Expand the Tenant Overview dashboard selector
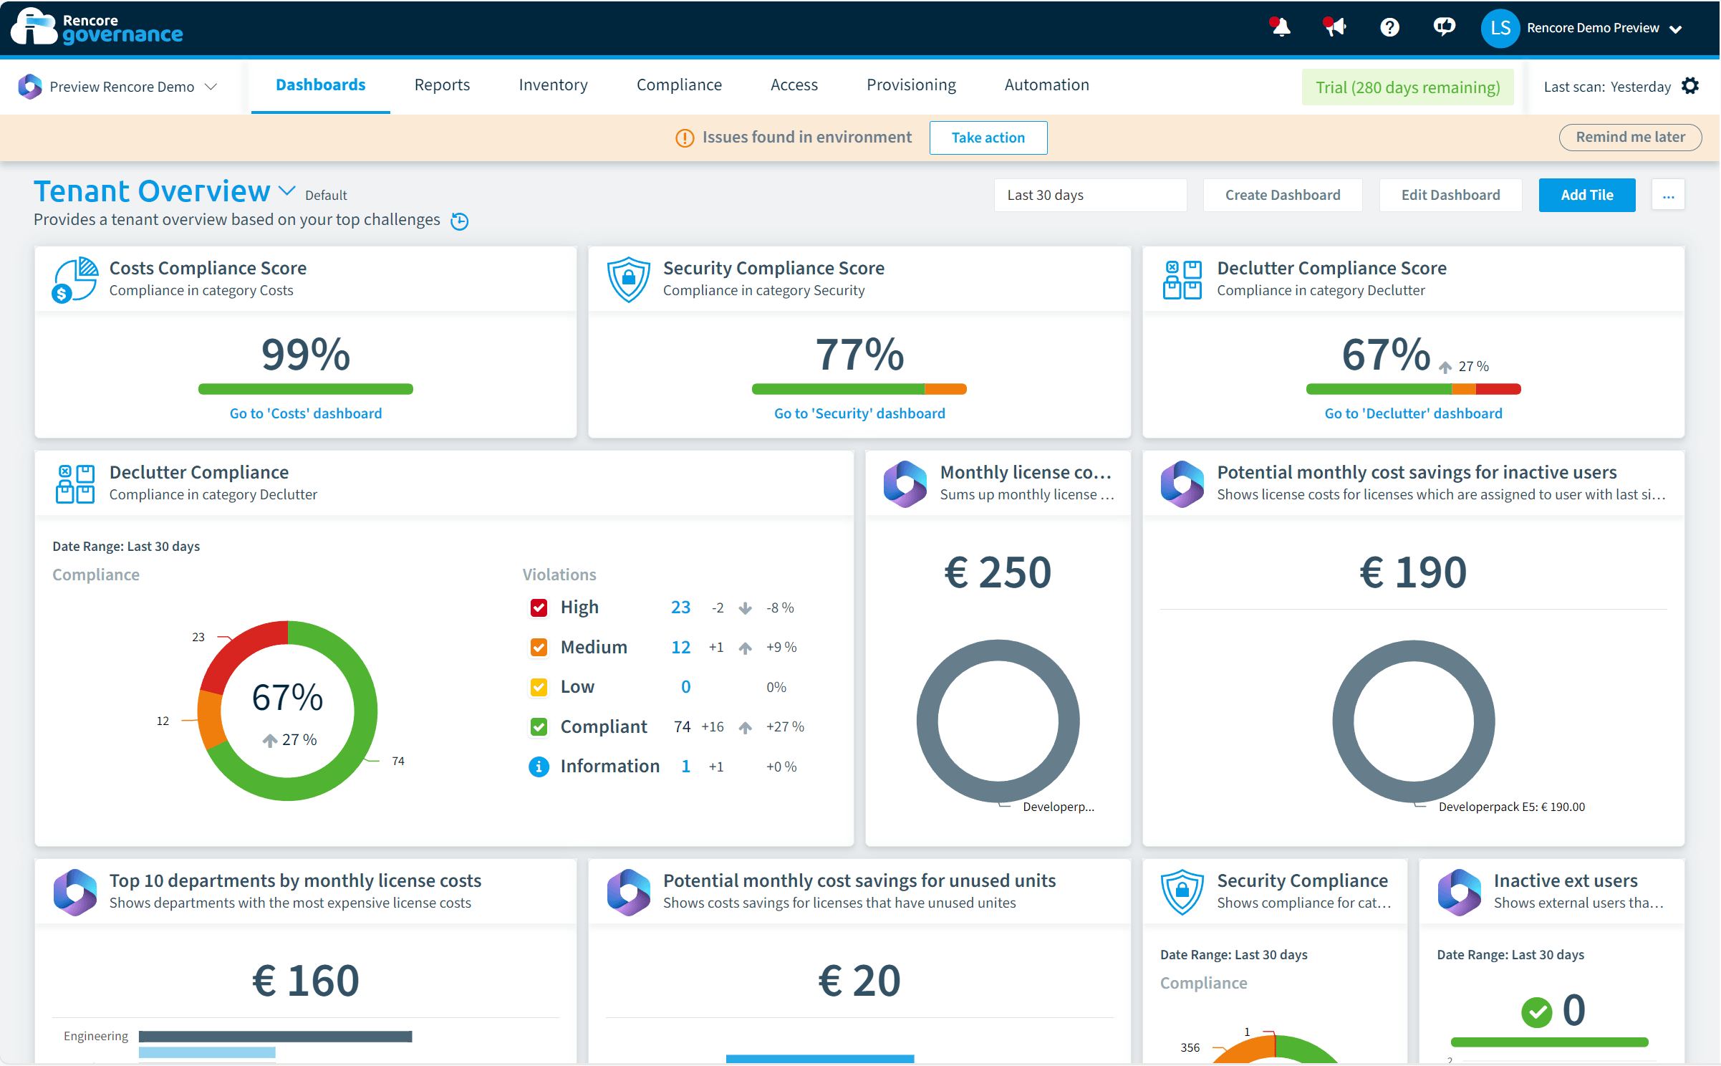This screenshot has height=1066, width=1721. [286, 191]
